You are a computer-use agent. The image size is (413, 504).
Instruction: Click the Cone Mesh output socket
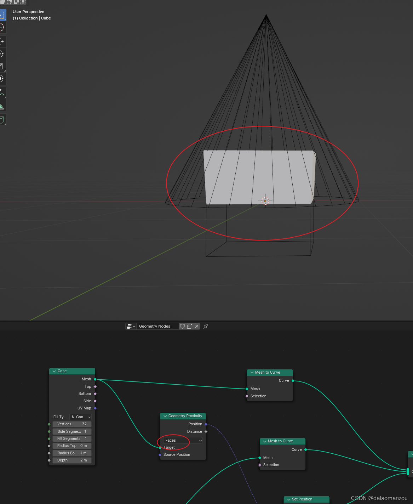[95, 379]
